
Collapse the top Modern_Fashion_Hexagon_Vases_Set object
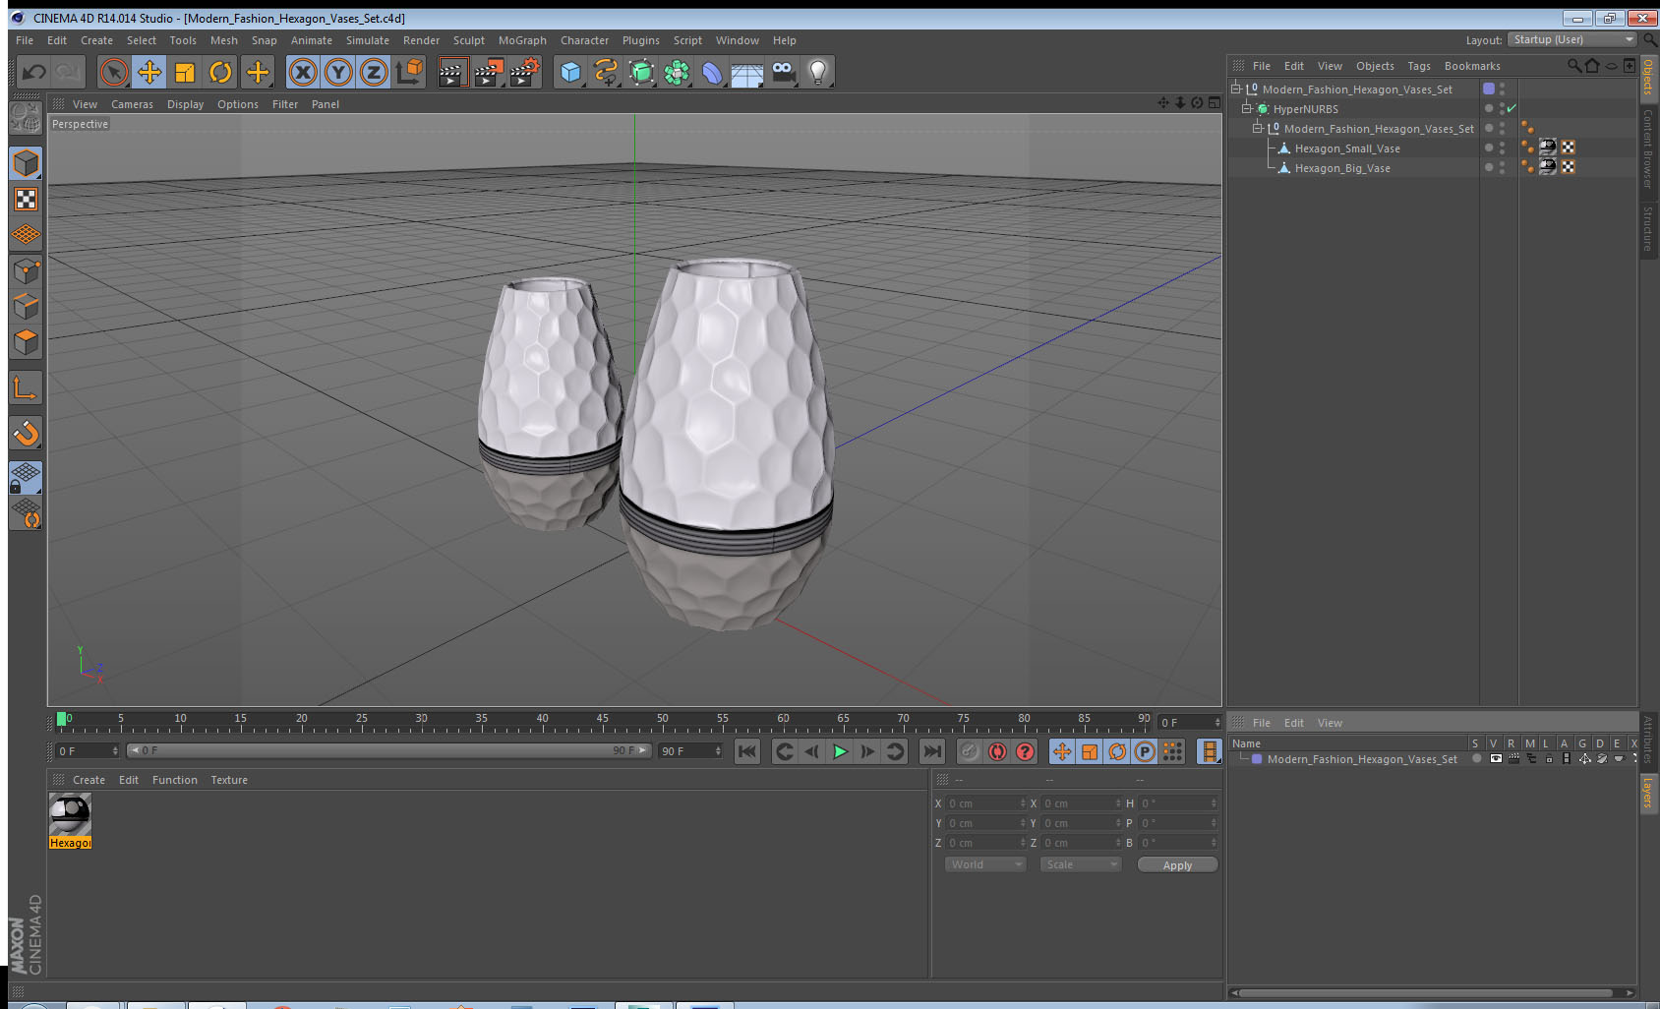click(x=1236, y=89)
